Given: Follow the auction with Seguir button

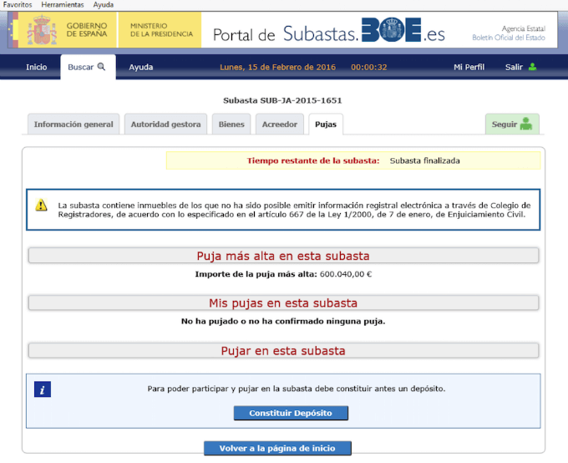Looking at the screenshot, I should pos(512,124).
